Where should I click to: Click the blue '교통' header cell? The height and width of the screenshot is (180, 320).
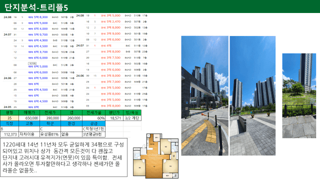(x=29, y=123)
